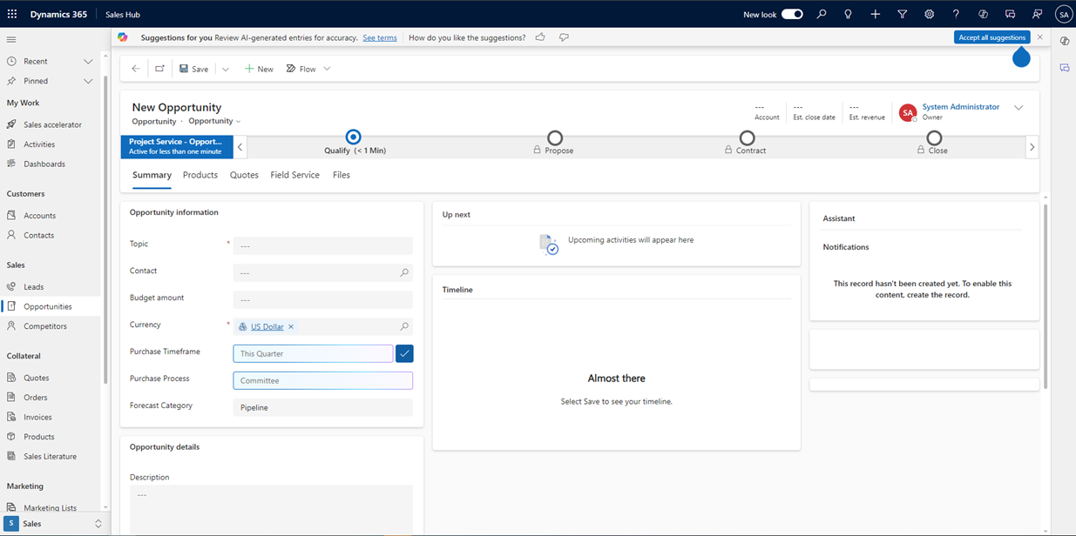This screenshot has width=1076, height=536.
Task: Click the Quick create plus icon
Action: pos(875,14)
